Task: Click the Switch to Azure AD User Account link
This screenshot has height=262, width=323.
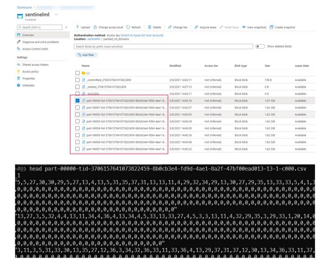Action: [142, 35]
